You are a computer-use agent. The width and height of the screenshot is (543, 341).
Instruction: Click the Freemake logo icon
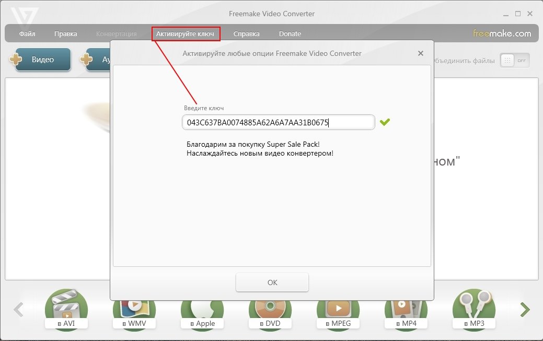[x=24, y=17]
